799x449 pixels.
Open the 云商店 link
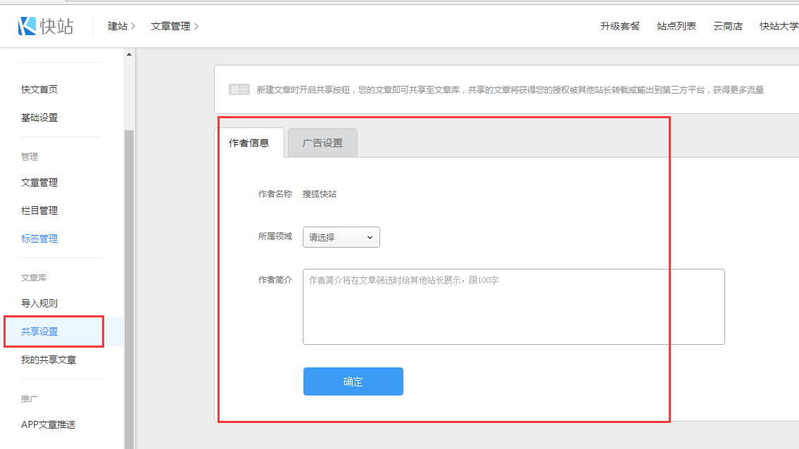click(x=728, y=26)
